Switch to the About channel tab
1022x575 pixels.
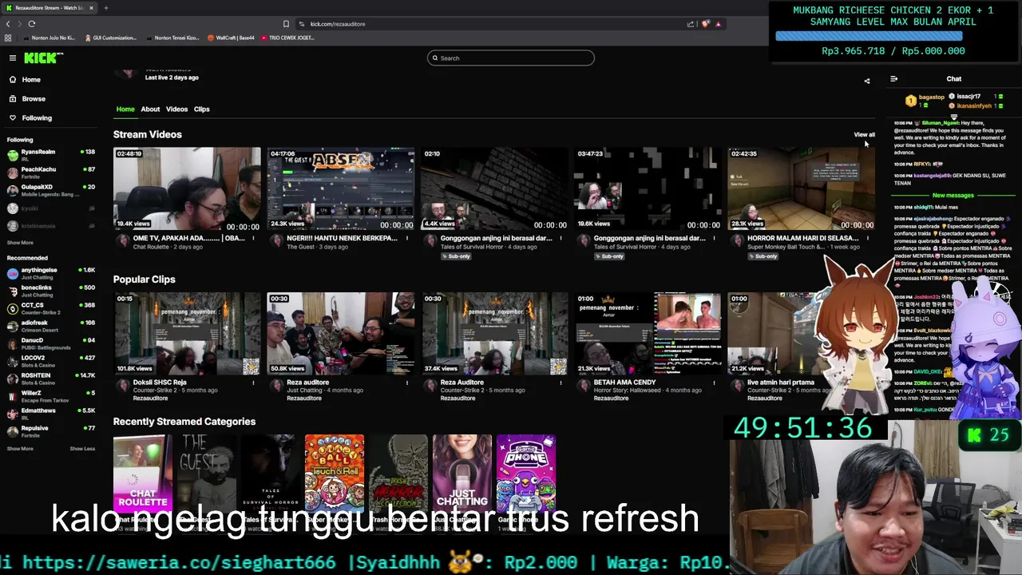tap(150, 109)
